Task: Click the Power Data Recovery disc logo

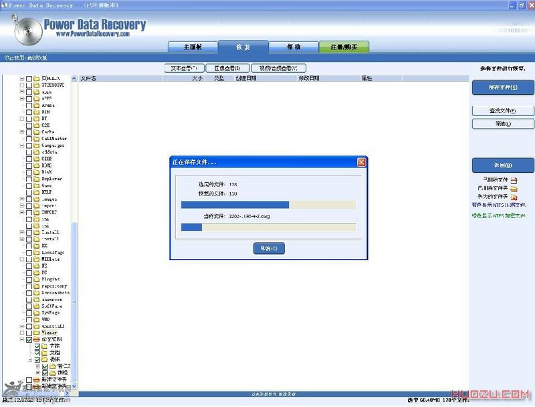Action: 27,31
